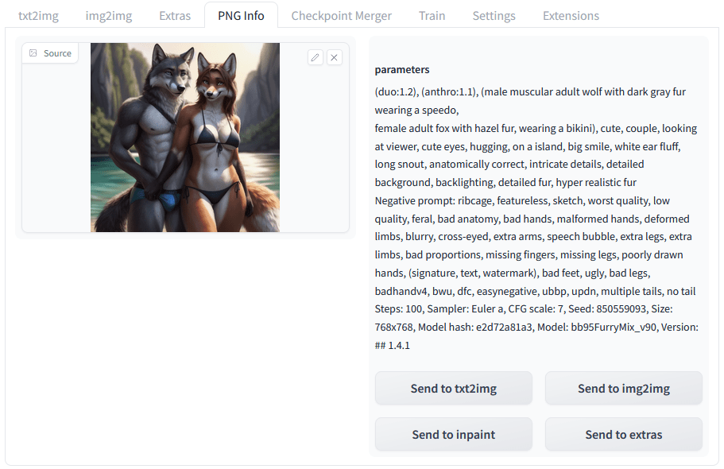Go to the Extras tab
The width and height of the screenshot is (724, 469).
[175, 16]
